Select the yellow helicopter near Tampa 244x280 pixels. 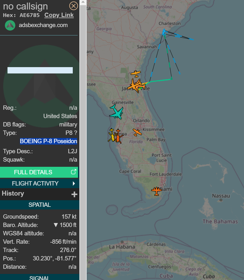click(112, 136)
